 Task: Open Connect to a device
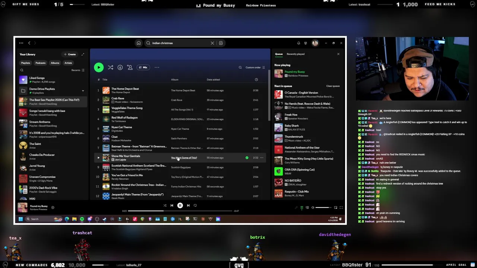click(307, 208)
